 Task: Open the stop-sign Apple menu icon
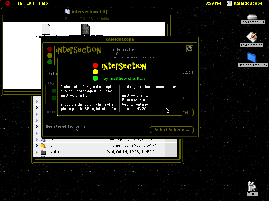(x=7, y=3)
